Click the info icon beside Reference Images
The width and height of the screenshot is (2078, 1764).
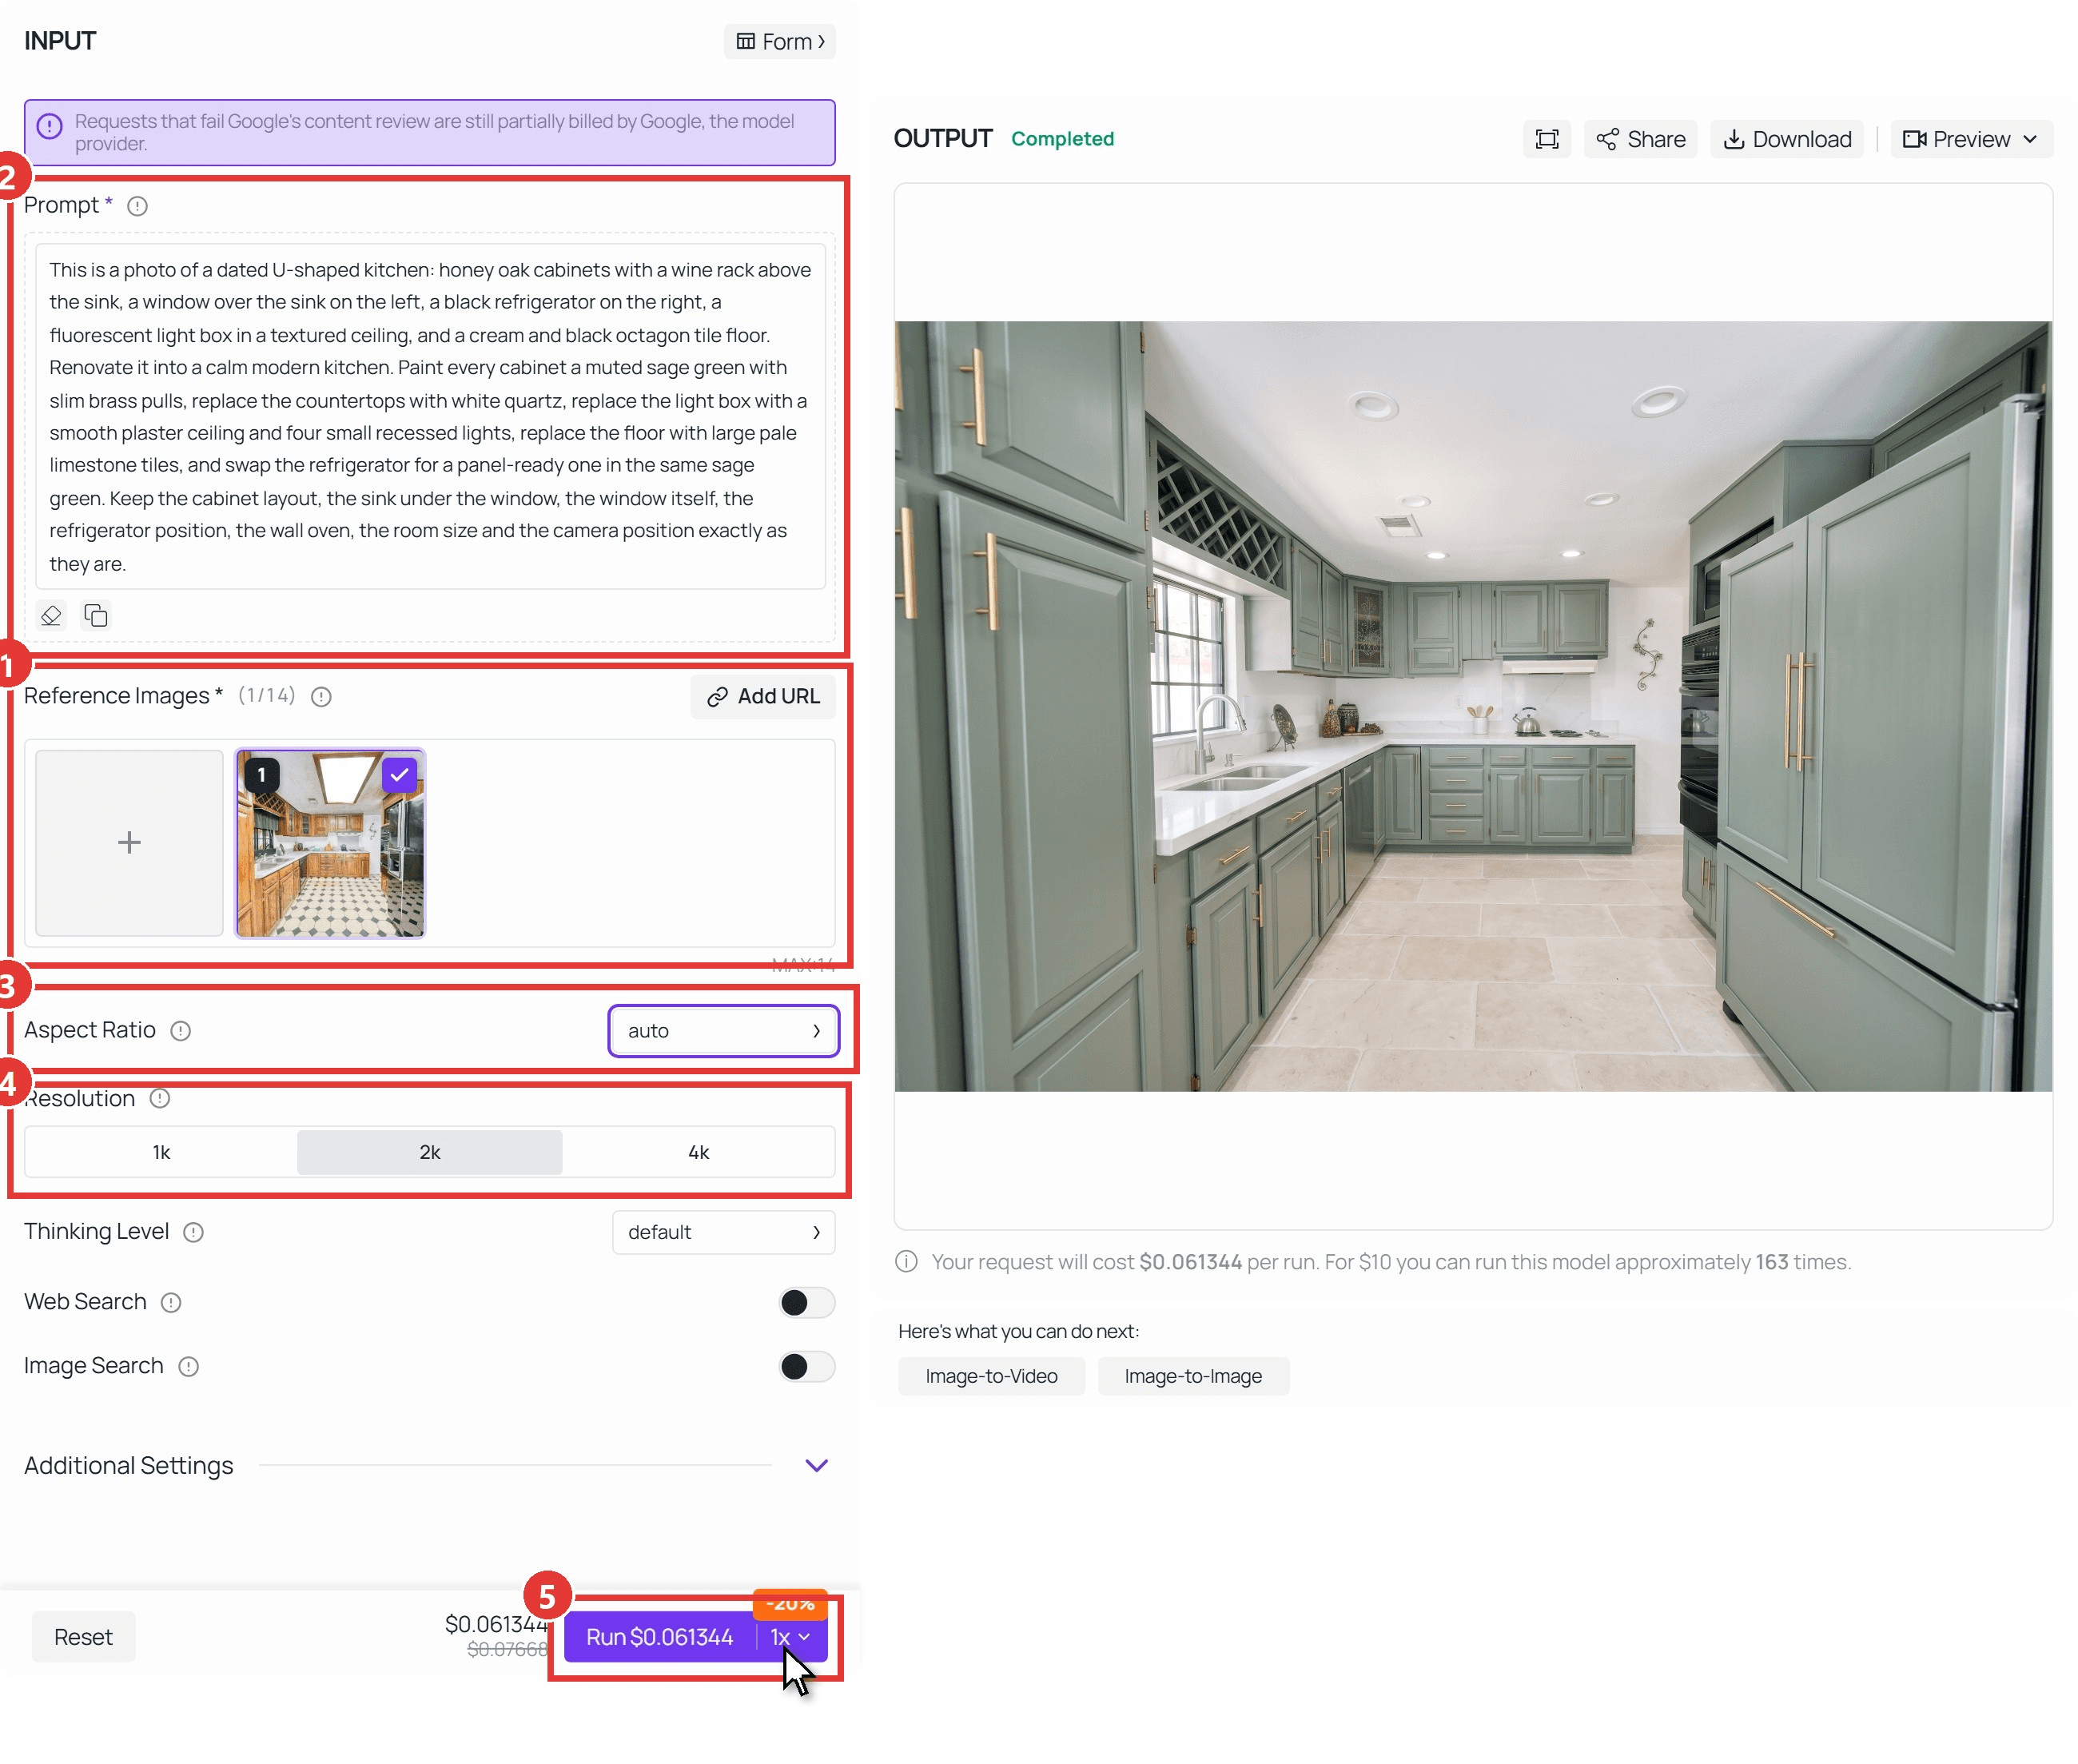pyautogui.click(x=321, y=696)
